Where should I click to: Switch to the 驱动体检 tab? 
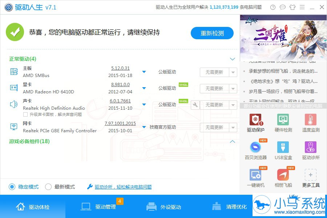33,206
